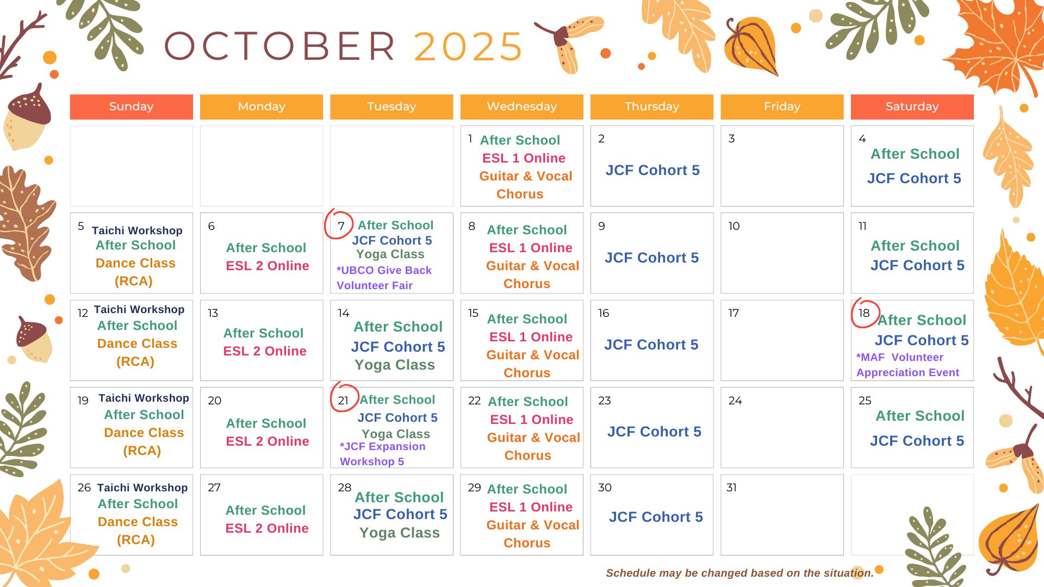Open the JCF Expansion Workshop 5 event
This screenshot has width=1044, height=587.
pos(382,454)
